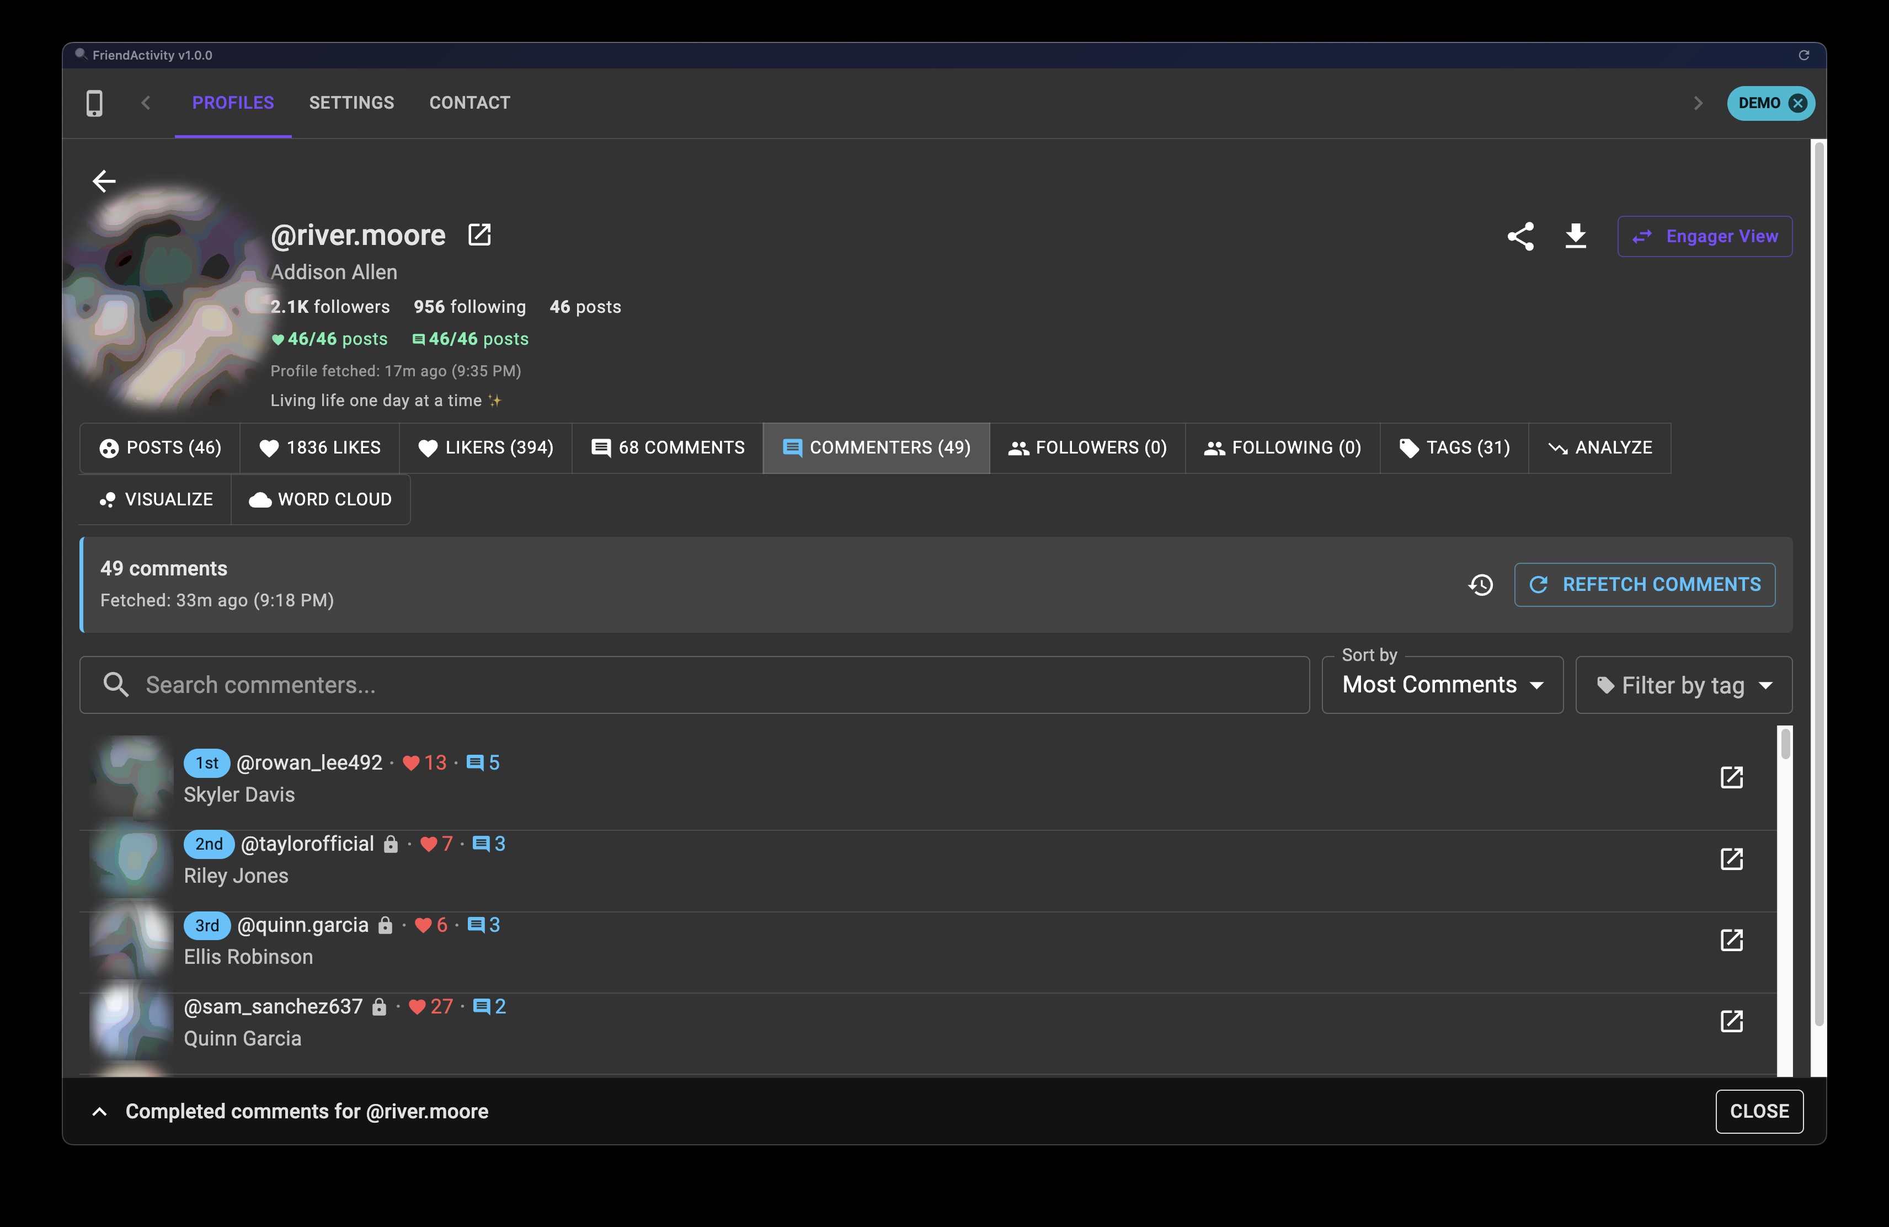Collapse the Completed comments panel
This screenshot has height=1227, width=1889.
(x=99, y=1111)
